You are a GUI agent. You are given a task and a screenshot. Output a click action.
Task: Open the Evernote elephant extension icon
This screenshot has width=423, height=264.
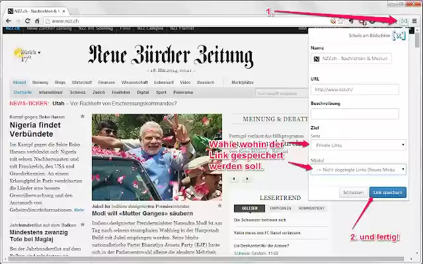(x=351, y=21)
